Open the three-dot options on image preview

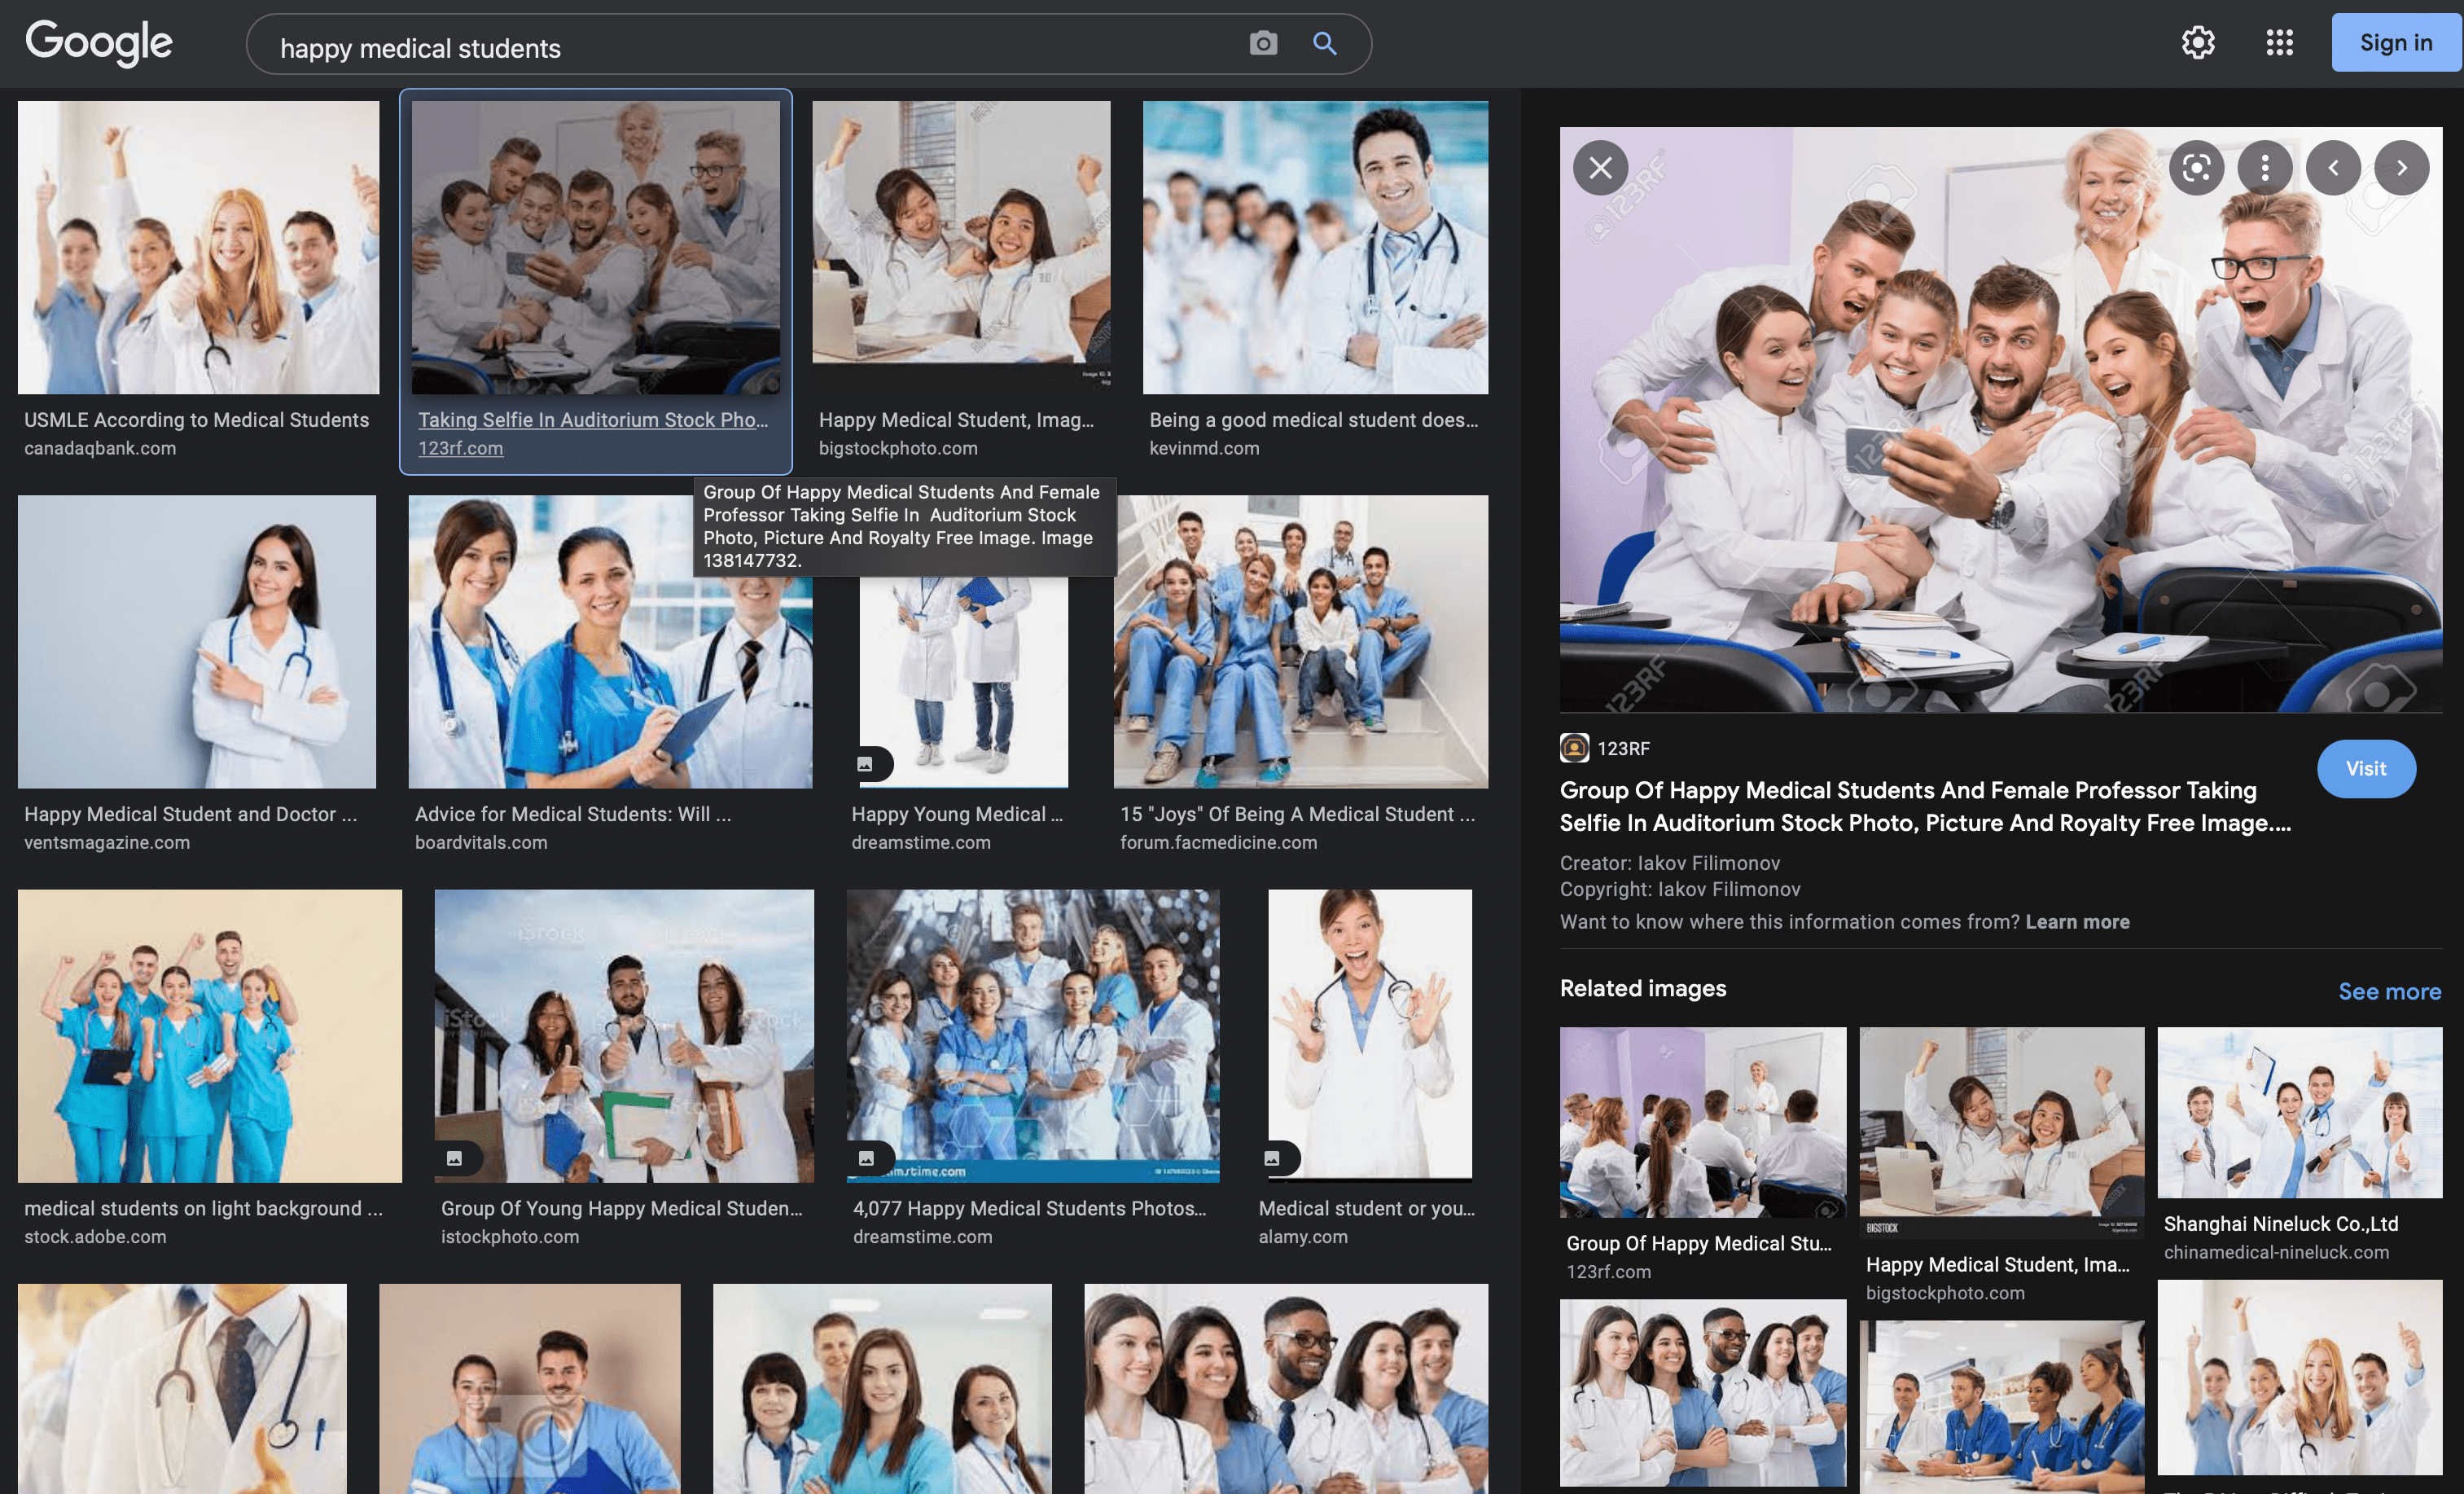pyautogui.click(x=2264, y=167)
